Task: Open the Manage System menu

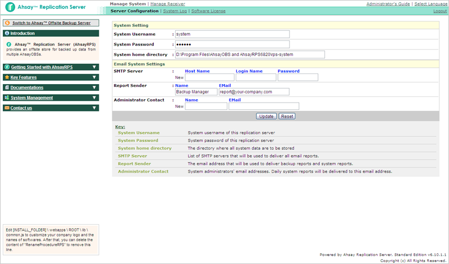Action: click(128, 4)
